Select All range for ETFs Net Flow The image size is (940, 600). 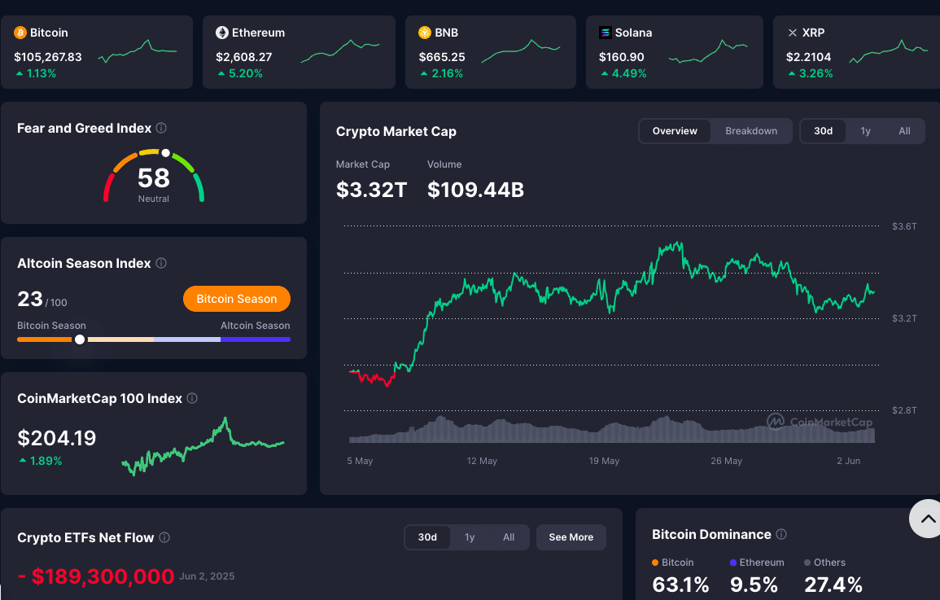click(x=509, y=537)
